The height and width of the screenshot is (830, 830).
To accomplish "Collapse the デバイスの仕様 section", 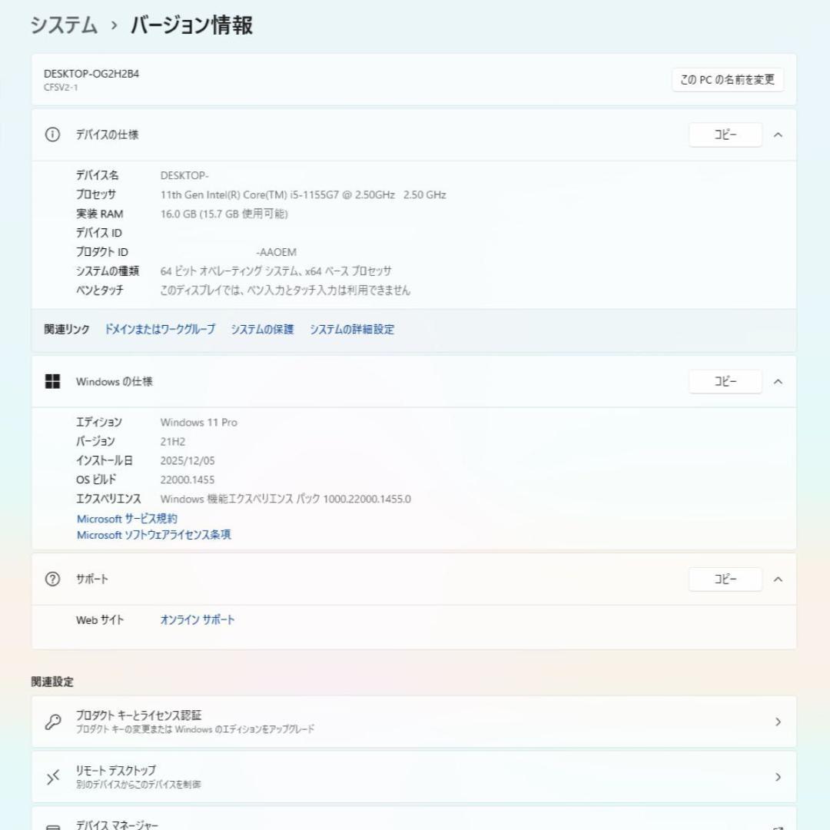I will tap(778, 134).
